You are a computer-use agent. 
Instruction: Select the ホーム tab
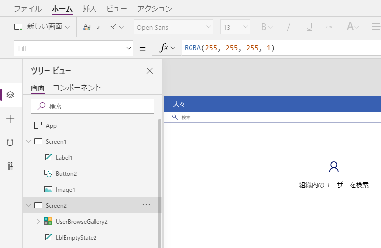(x=62, y=9)
